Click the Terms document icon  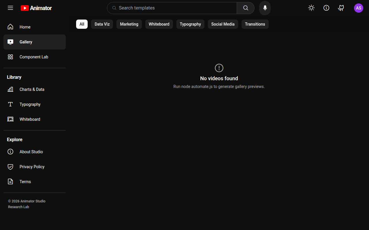(10, 182)
